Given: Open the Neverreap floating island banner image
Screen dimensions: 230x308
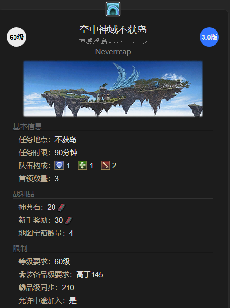Looking at the screenshot, I should pyautogui.click(x=113, y=89).
